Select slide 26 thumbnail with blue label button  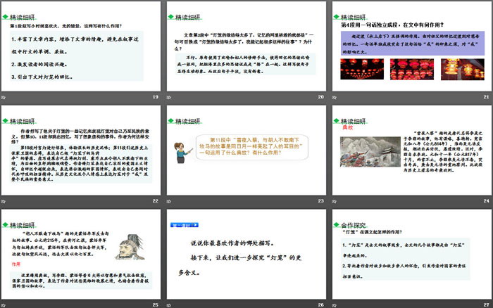coord(246,254)
